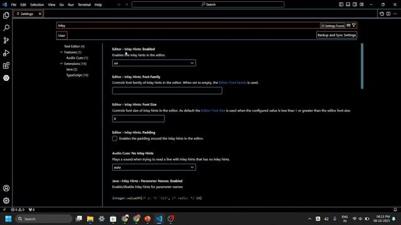Click the Go Back arrow in title bar
401x225 pixels.
(x=119, y=4)
